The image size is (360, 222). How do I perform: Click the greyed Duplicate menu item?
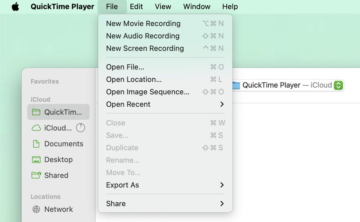coord(165,148)
